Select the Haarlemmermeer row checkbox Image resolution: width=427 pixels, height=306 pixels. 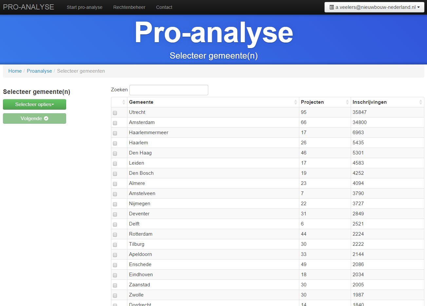(115, 133)
